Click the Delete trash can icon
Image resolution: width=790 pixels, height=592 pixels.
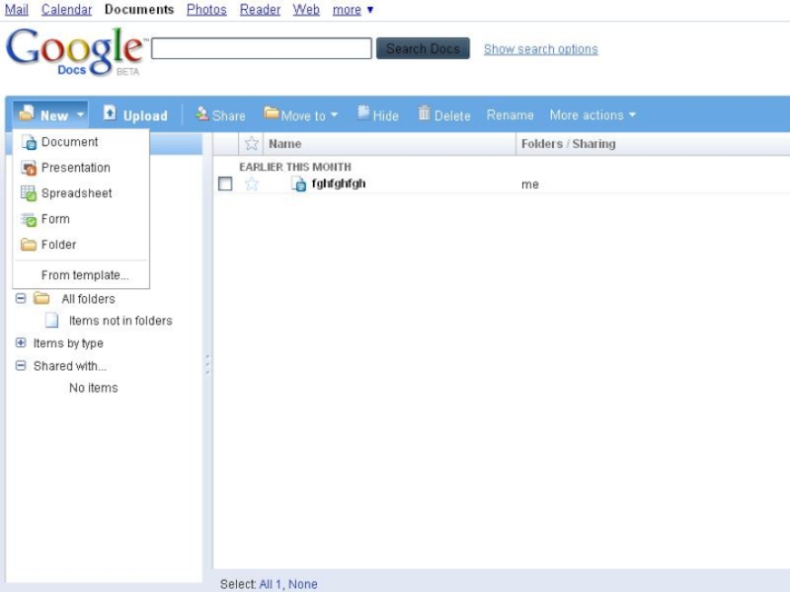(x=425, y=113)
